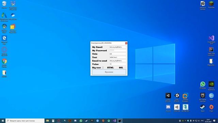The height and width of the screenshot is (123, 218).
Task: Click the volume icon in system tray
Action: tap(199, 121)
